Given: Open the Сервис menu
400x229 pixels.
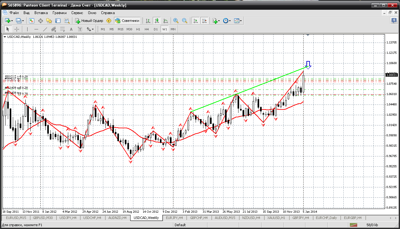Looking at the screenshot, I should (x=77, y=13).
